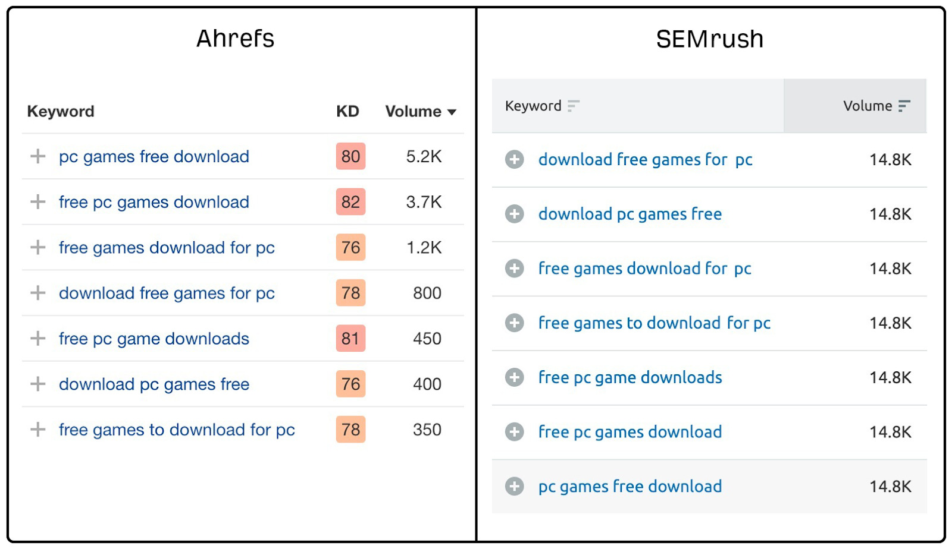Open the Ahrefs Volume sort dropdown arrow
The height and width of the screenshot is (549, 952).
coord(452,112)
